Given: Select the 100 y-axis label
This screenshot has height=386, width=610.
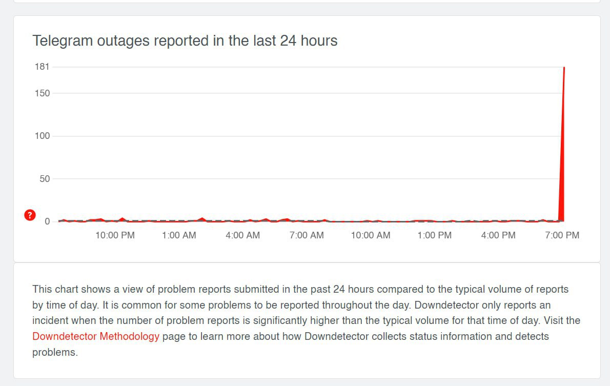Looking at the screenshot, I should 43,136.
